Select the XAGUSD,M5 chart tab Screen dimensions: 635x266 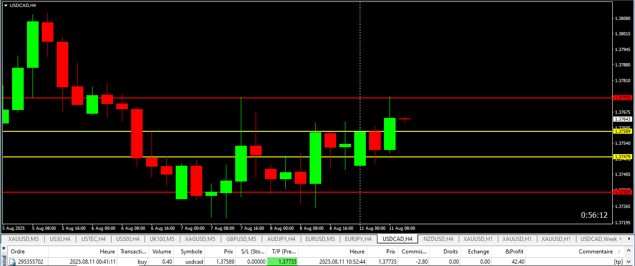click(x=200, y=239)
